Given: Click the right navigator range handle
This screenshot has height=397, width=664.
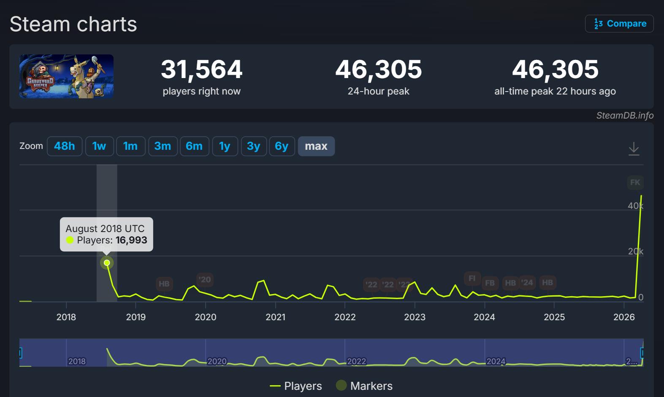Looking at the screenshot, I should click(x=642, y=353).
